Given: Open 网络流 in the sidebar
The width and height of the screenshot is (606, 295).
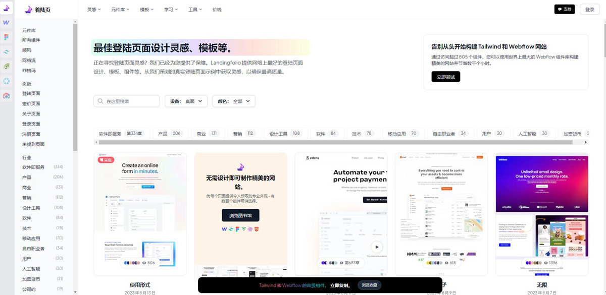Looking at the screenshot, I should tap(29, 61).
